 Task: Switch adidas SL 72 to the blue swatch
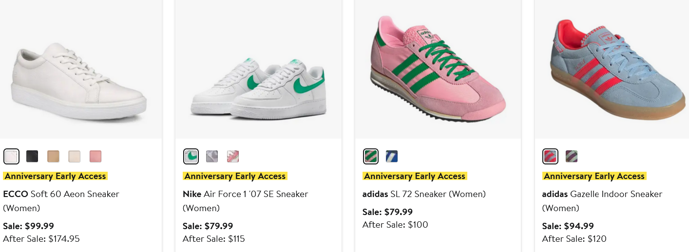(392, 156)
